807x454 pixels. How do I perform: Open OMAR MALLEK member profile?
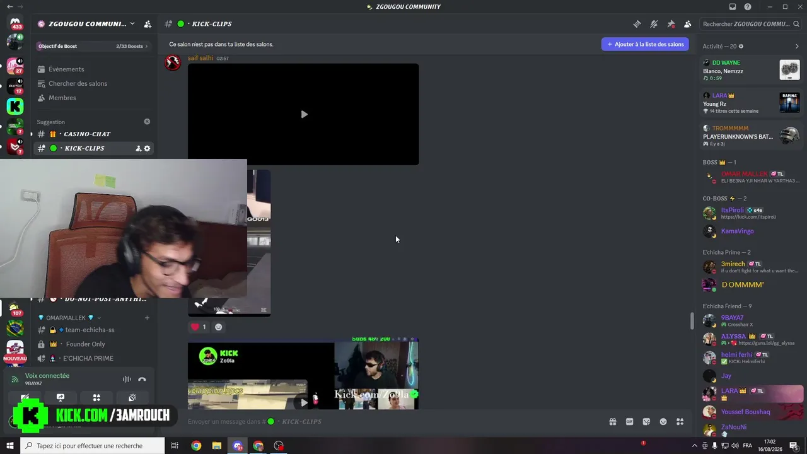point(751,177)
